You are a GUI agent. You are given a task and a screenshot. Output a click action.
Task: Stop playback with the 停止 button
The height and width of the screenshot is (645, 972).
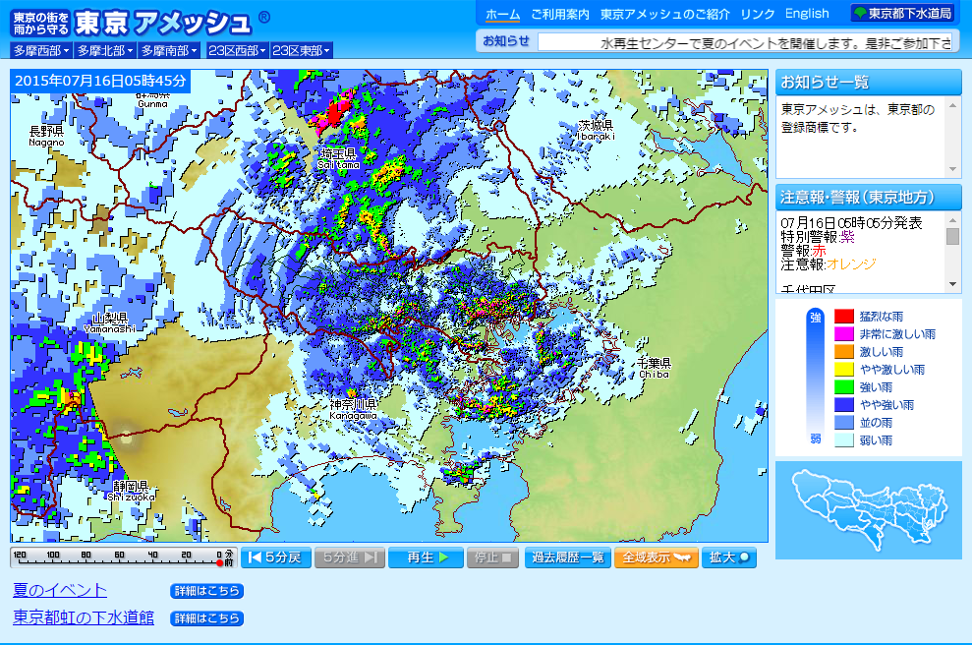492,557
